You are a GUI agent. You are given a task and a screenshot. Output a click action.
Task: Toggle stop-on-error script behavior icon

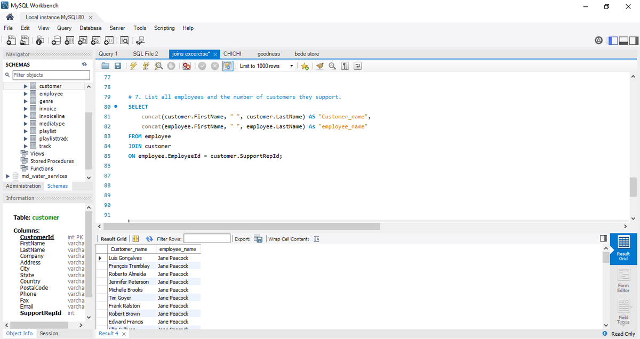click(x=187, y=66)
